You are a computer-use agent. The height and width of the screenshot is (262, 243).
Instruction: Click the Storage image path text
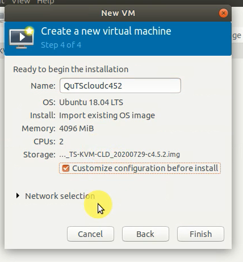[x=120, y=155]
